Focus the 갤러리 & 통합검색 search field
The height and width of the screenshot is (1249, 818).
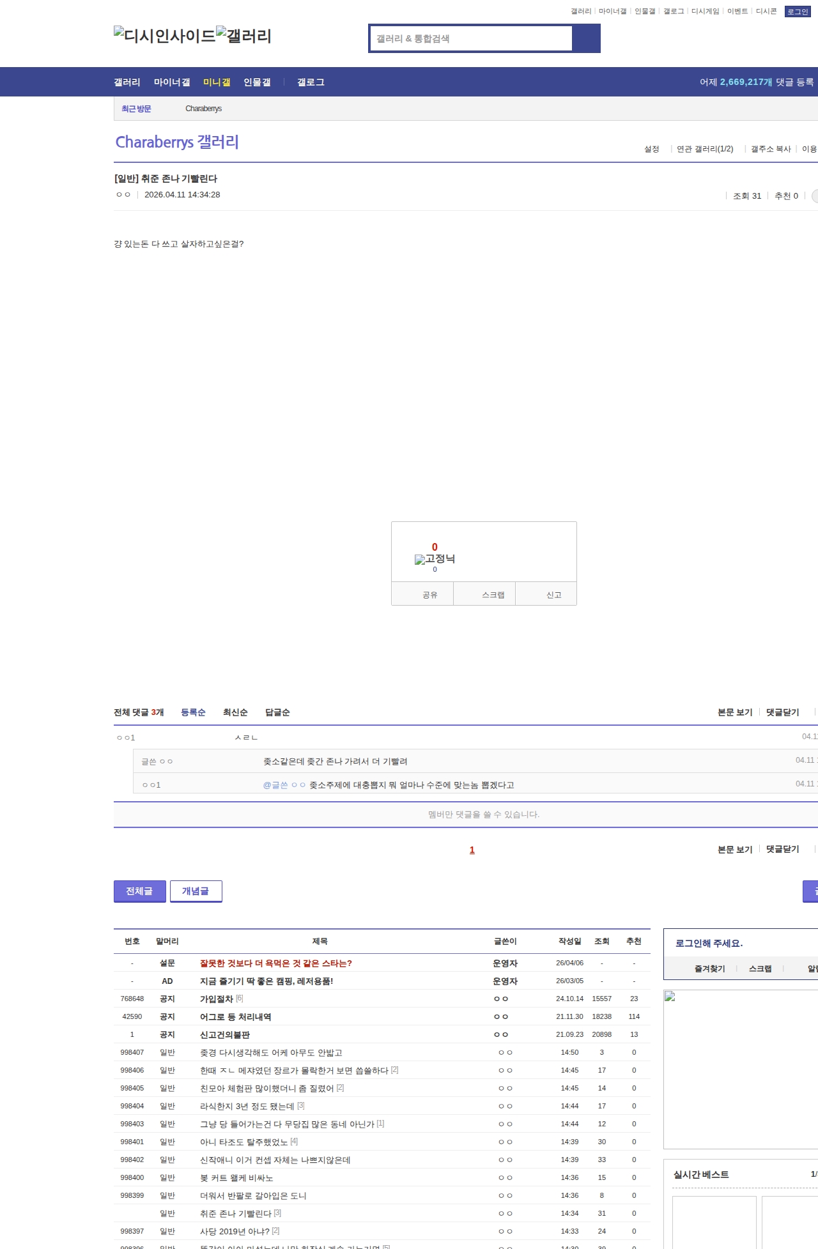point(472,38)
